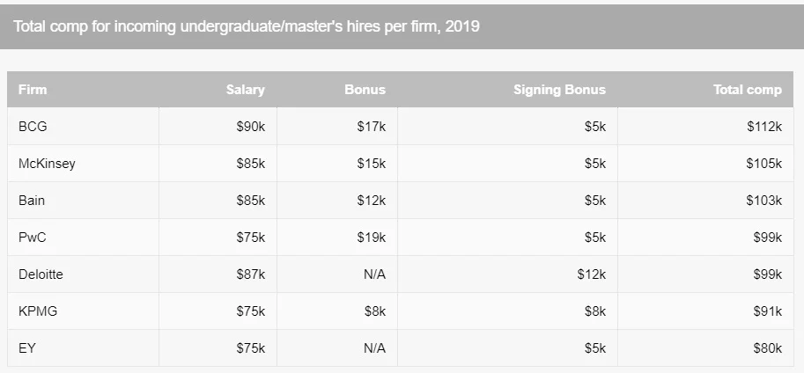Click the Salary column header

(x=245, y=90)
